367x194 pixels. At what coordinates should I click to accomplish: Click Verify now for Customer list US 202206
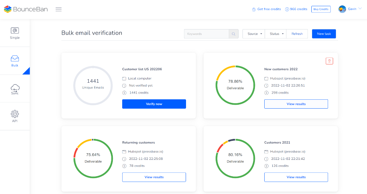click(154, 104)
